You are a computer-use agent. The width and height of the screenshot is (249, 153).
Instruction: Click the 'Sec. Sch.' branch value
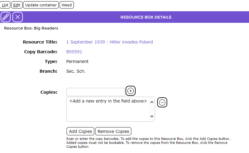pyautogui.click(x=76, y=71)
